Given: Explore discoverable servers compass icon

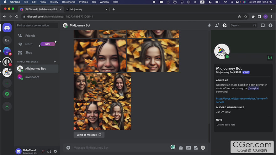Looking at the screenshot, I should 7,94.
